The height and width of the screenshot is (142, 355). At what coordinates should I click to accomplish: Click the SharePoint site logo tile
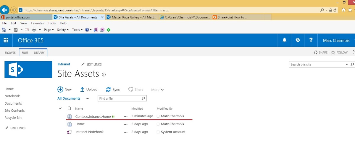[28, 70]
